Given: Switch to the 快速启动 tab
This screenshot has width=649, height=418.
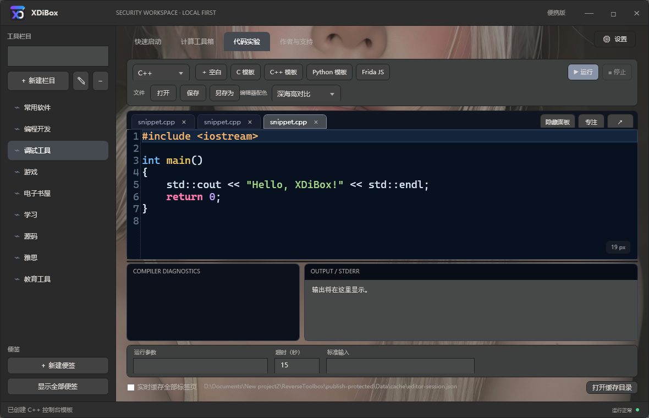Looking at the screenshot, I should (148, 41).
